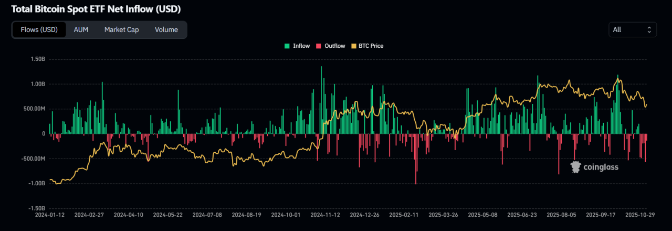
Task: Switch to the AUM tab
Action: point(81,30)
